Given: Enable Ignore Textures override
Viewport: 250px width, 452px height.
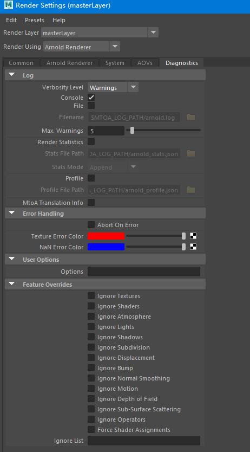Looking at the screenshot, I should coord(91,296).
